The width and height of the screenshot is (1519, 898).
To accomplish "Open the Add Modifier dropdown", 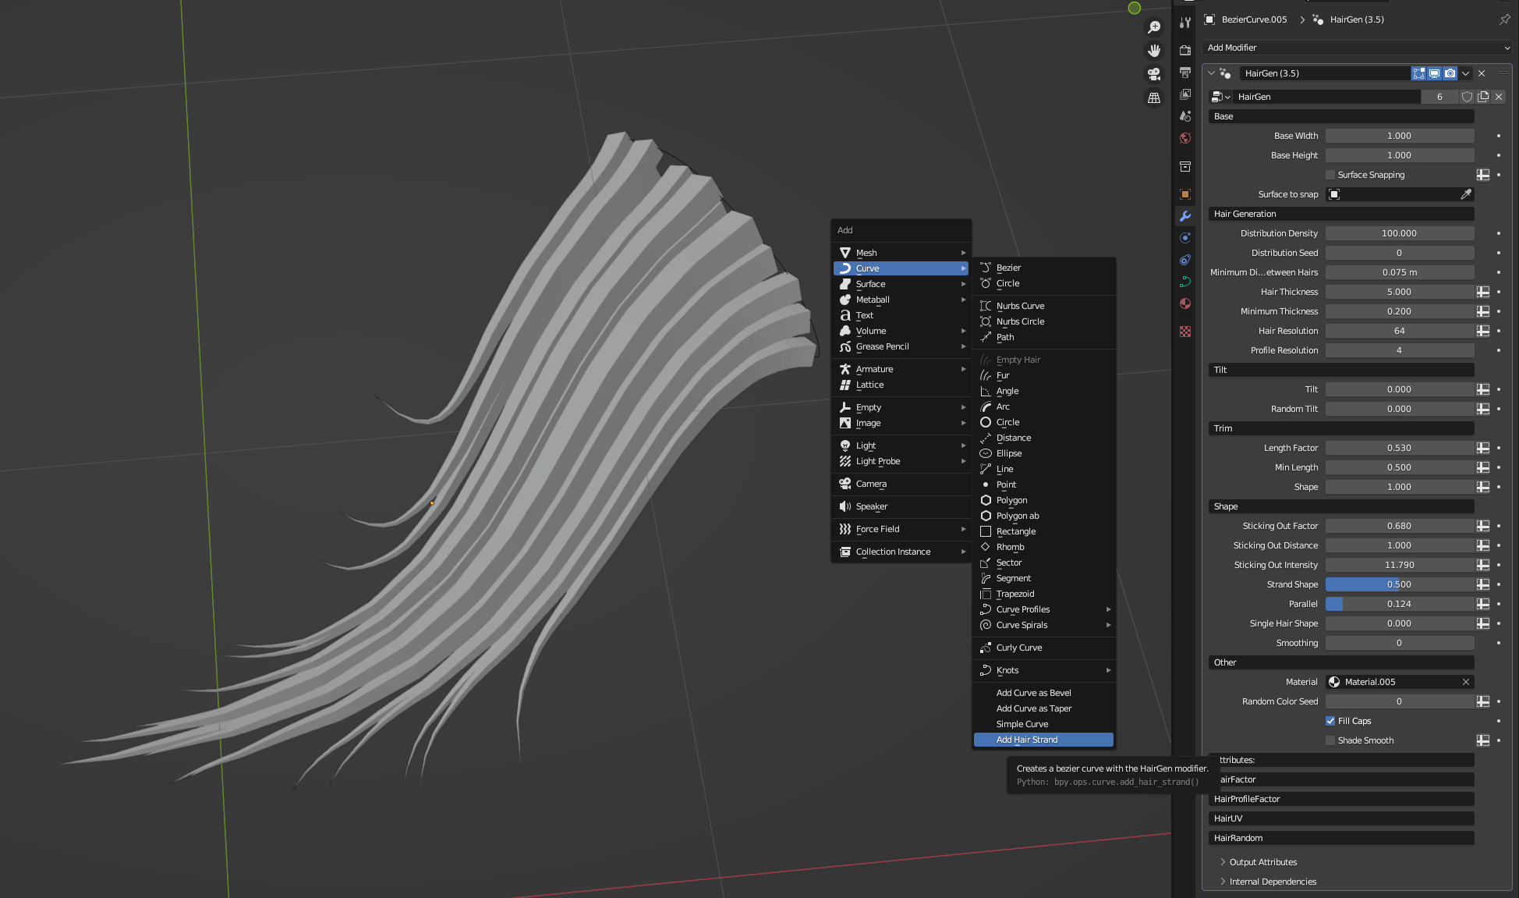I will (1357, 48).
